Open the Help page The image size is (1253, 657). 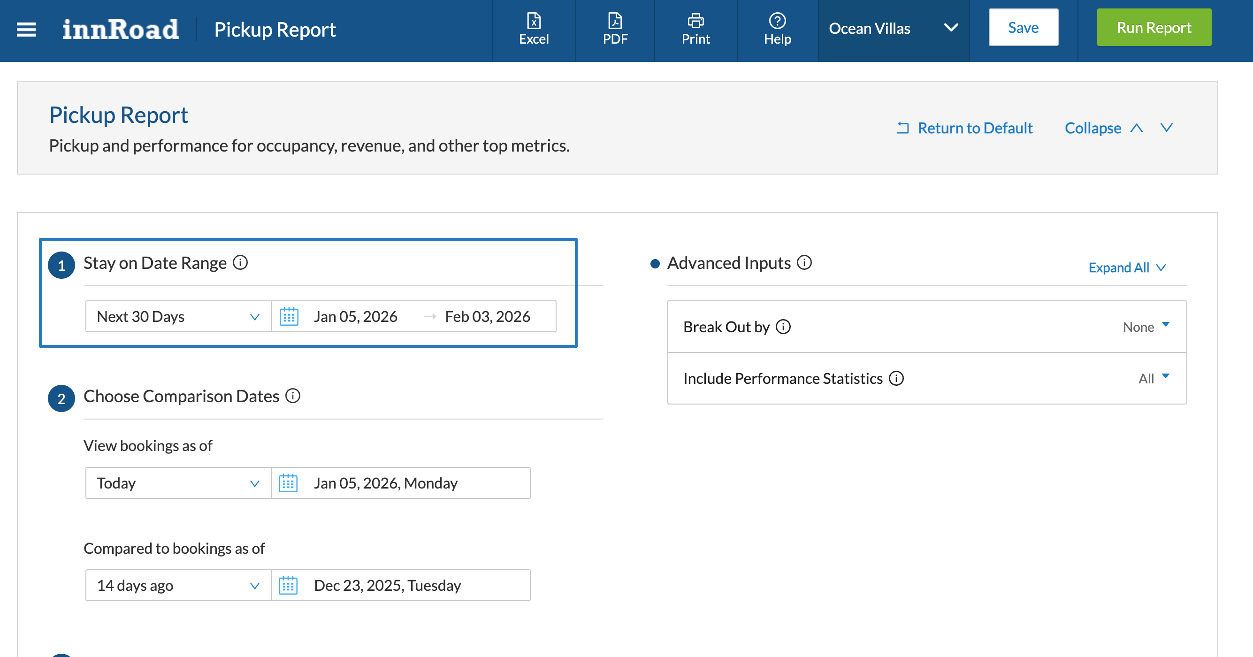[x=777, y=29]
